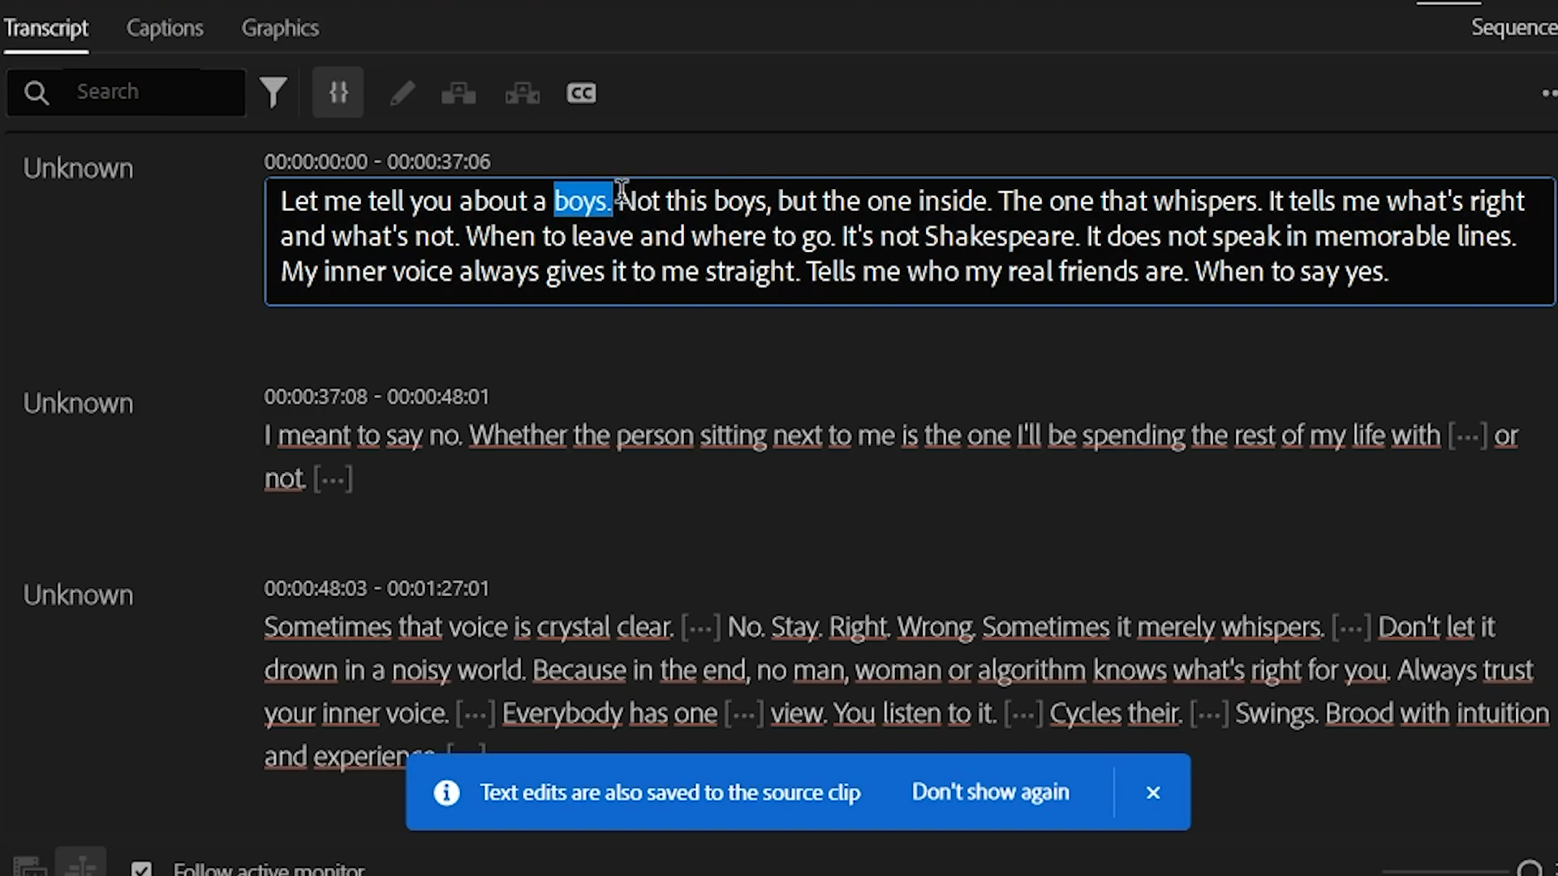Click the Don't show again link
This screenshot has width=1558, height=876.
(x=990, y=792)
